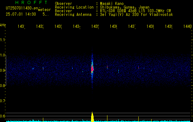This screenshot has height=122, width=193.
Task: Select the filename UT2507011430.pn
Action: [22, 8]
